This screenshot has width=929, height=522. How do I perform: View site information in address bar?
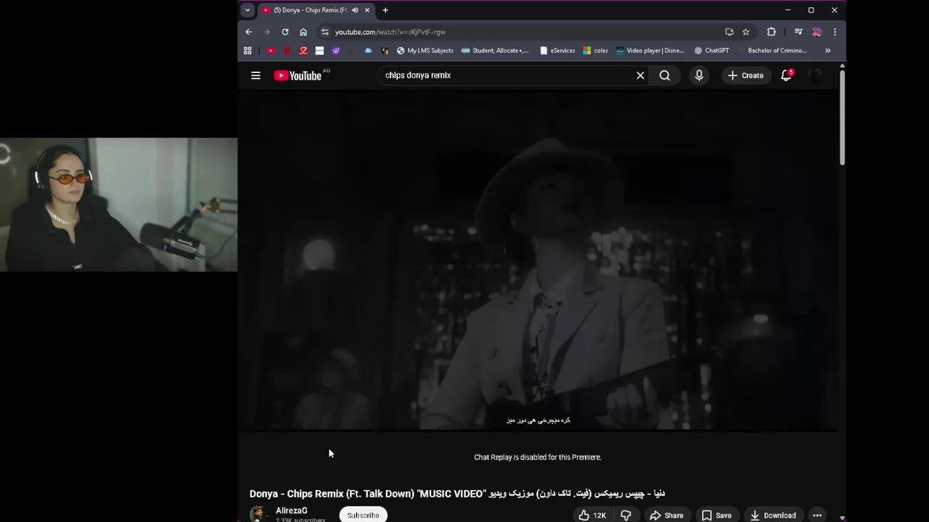(325, 32)
